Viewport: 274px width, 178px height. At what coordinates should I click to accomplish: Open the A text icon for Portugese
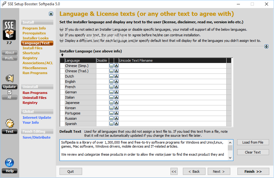click(116, 113)
